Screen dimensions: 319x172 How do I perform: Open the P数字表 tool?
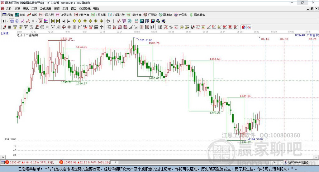coord(82,15)
